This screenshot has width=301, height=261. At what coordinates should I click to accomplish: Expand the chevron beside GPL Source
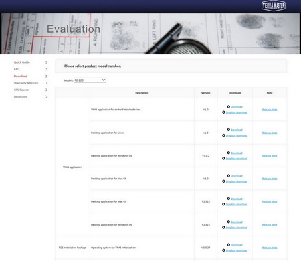coord(46,90)
